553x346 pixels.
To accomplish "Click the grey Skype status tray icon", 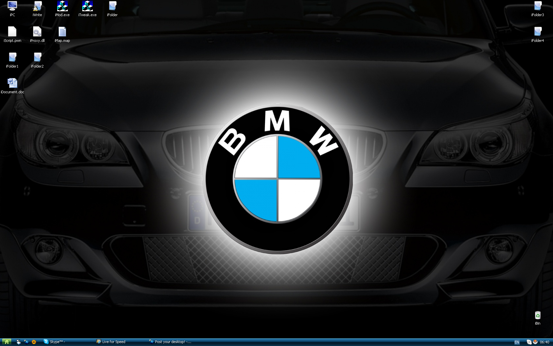I will (x=529, y=342).
